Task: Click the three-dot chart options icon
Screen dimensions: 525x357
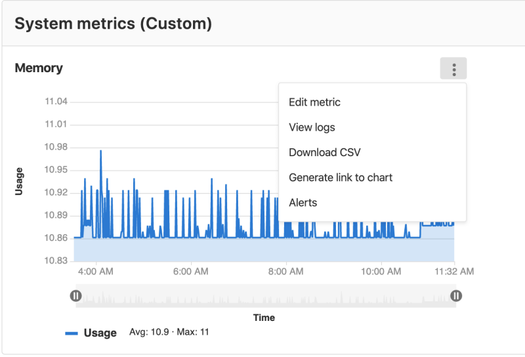Action: (x=453, y=68)
